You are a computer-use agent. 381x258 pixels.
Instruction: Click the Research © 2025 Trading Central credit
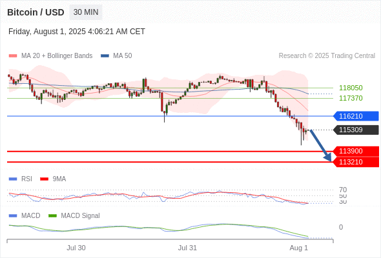click(327, 56)
